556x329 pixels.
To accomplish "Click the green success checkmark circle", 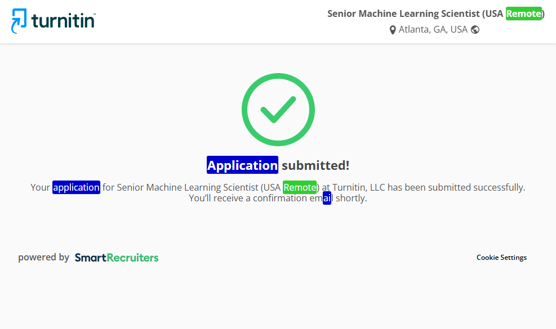I will 278,109.
